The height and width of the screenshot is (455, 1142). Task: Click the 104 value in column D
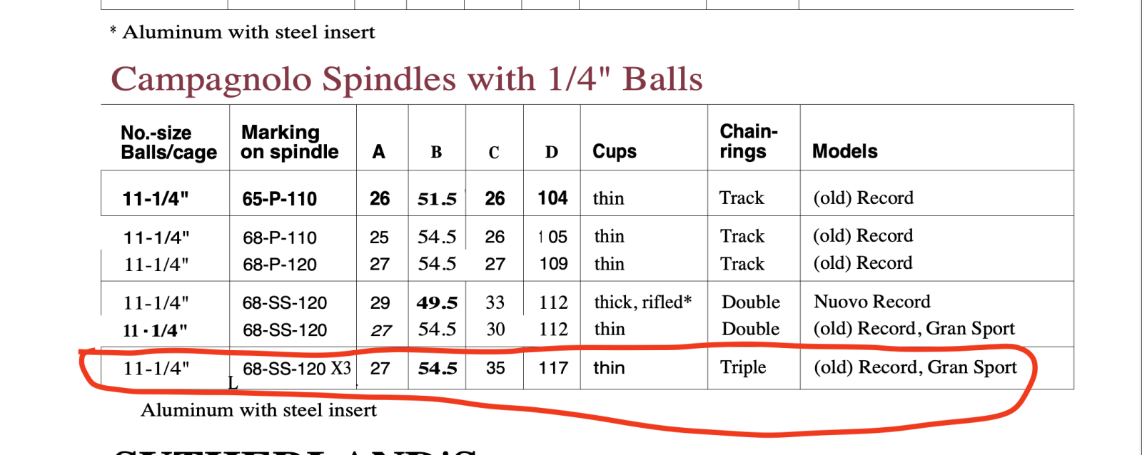[x=552, y=198]
